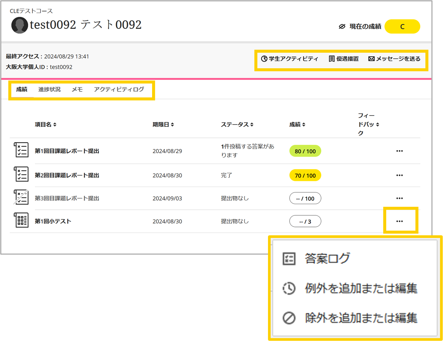Sort by the ステータス column header
The height and width of the screenshot is (341, 443).
click(237, 125)
